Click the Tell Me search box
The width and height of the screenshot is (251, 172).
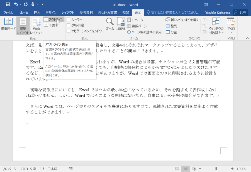(x=173, y=13)
